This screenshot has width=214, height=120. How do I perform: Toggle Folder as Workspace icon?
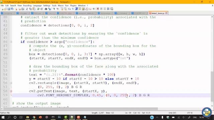coord(90,9)
